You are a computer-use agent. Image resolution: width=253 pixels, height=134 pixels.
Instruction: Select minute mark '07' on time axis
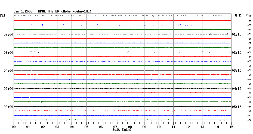point(115,127)
